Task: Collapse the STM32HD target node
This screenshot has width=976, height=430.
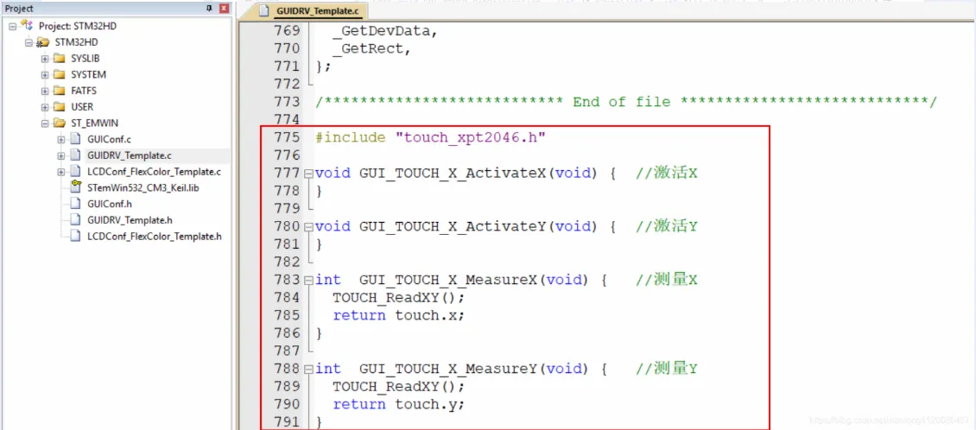Action: pos(29,42)
